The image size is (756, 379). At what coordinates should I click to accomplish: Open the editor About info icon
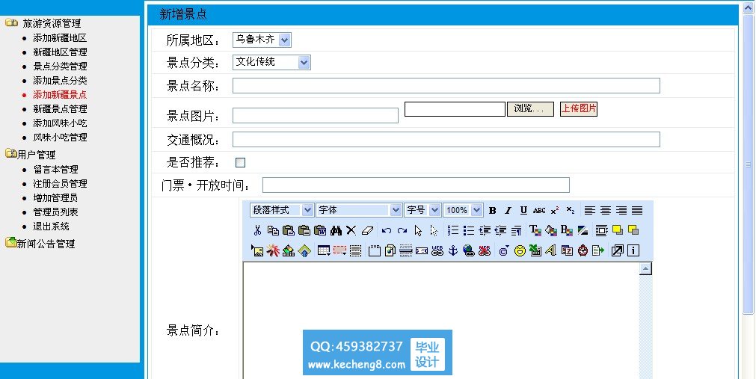[x=633, y=250]
